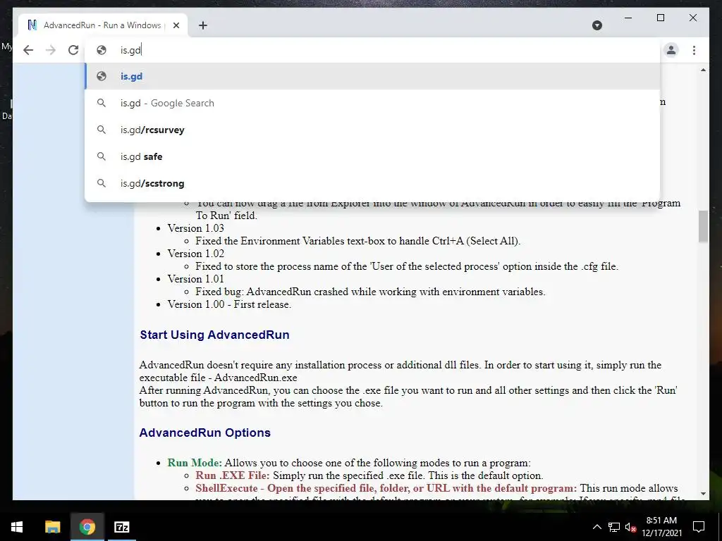Click the 'Run .EXE File:' label
Screen dimensions: 722x541
233,475
